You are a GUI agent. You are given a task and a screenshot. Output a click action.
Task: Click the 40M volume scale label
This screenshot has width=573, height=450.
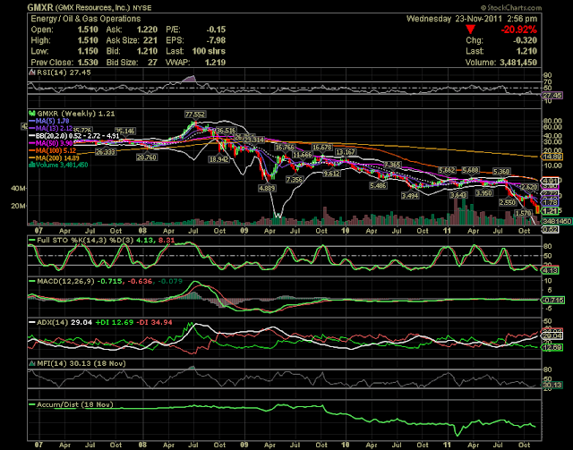point(18,189)
